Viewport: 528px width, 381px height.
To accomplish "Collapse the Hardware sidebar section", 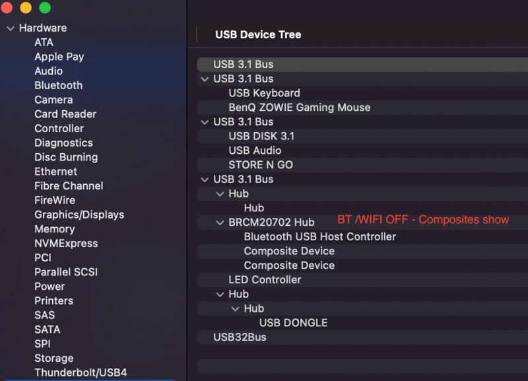I will [11, 28].
